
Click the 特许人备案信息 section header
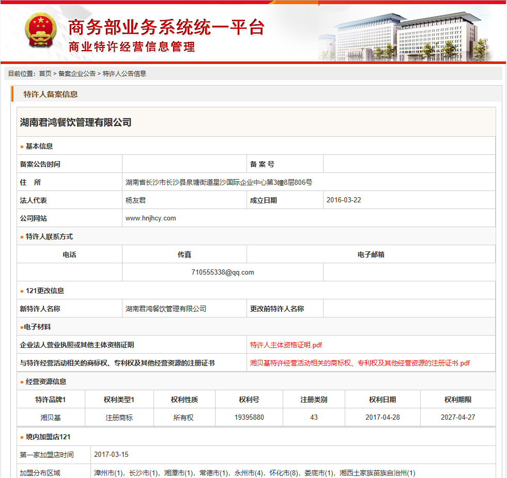[51, 94]
